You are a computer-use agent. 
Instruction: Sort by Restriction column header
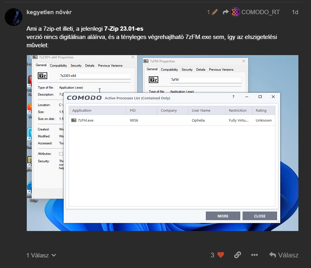point(239,111)
